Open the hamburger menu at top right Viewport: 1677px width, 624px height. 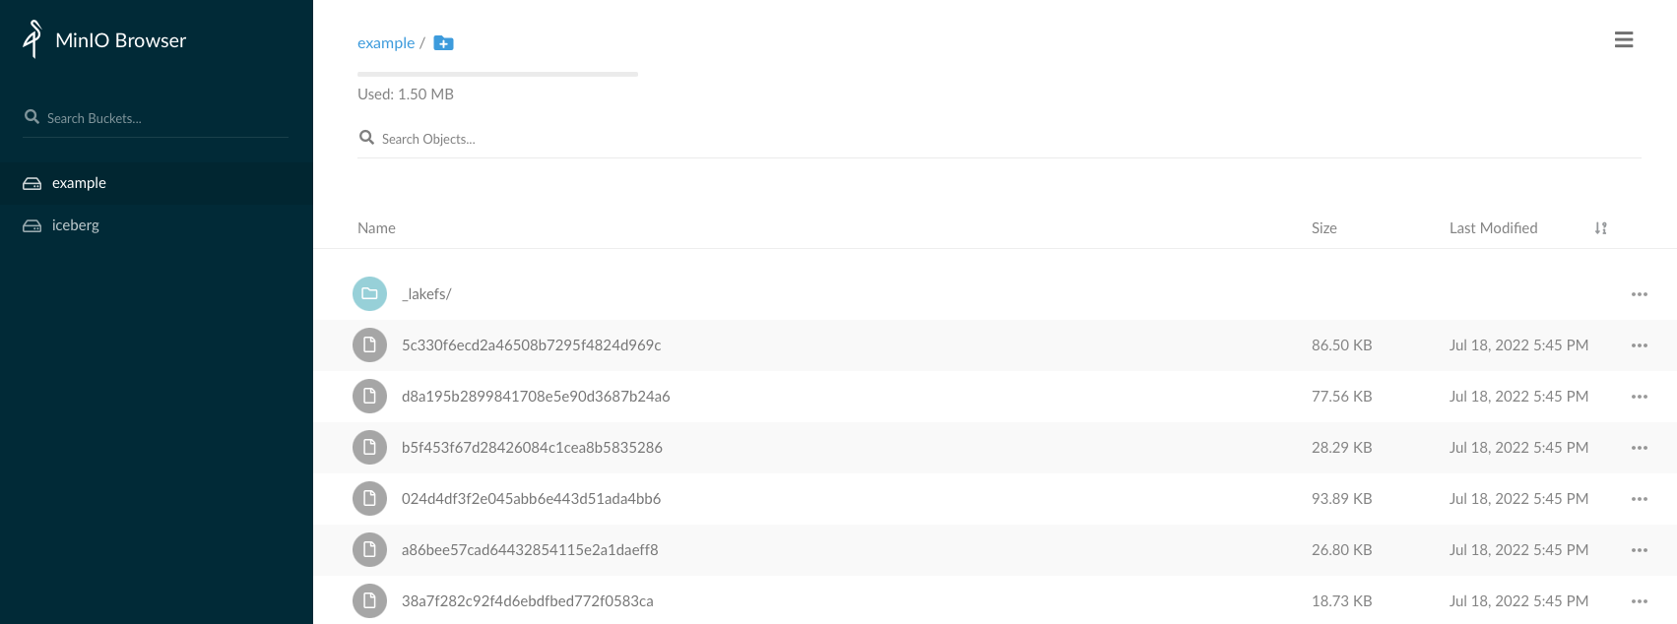[x=1624, y=39]
